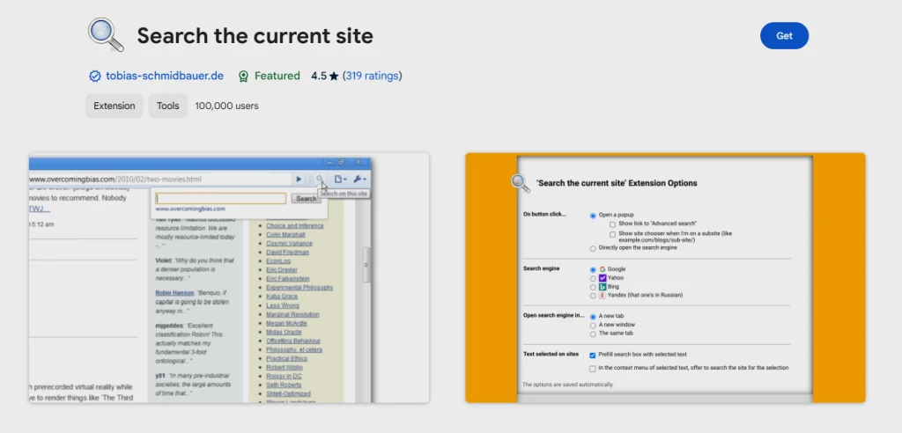Open the Tools category chip
This screenshot has width=902, height=433.
pos(167,106)
